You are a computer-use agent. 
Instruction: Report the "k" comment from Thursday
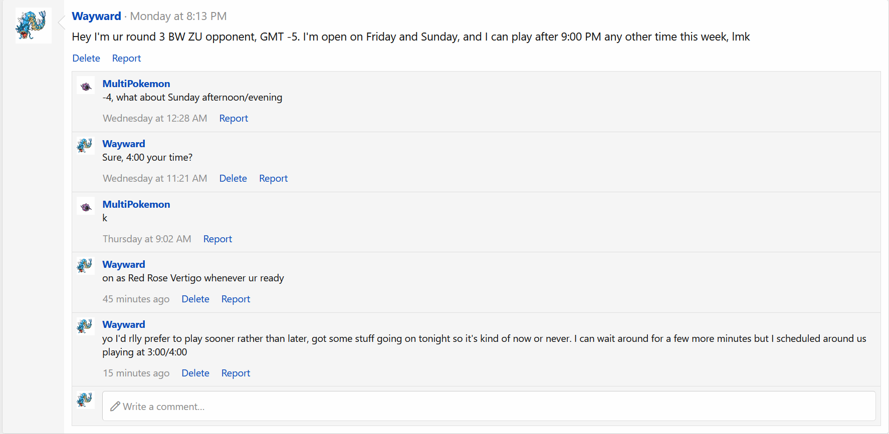pos(217,239)
